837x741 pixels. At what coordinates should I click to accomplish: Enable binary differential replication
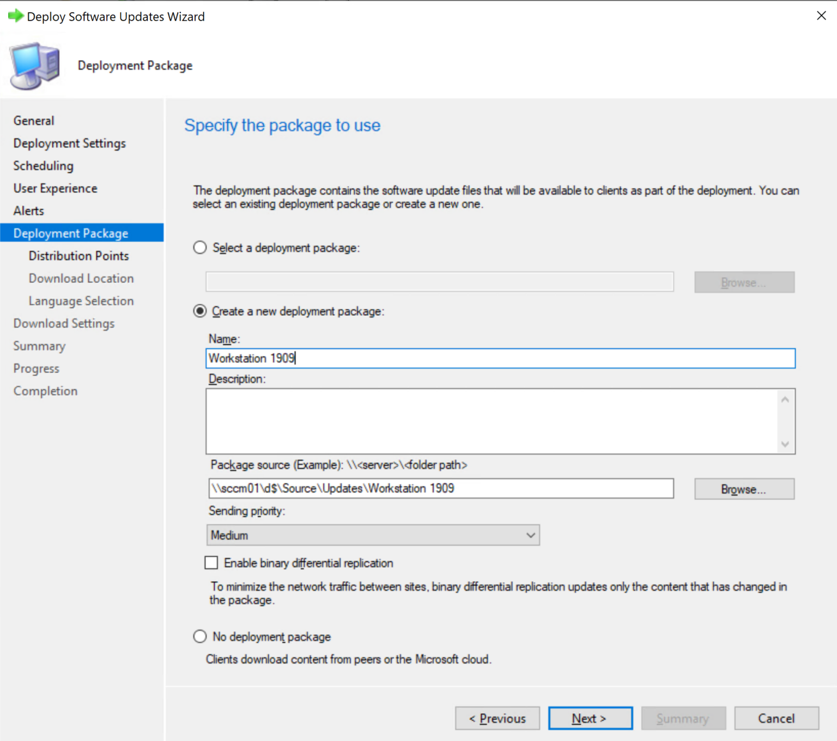click(x=211, y=563)
